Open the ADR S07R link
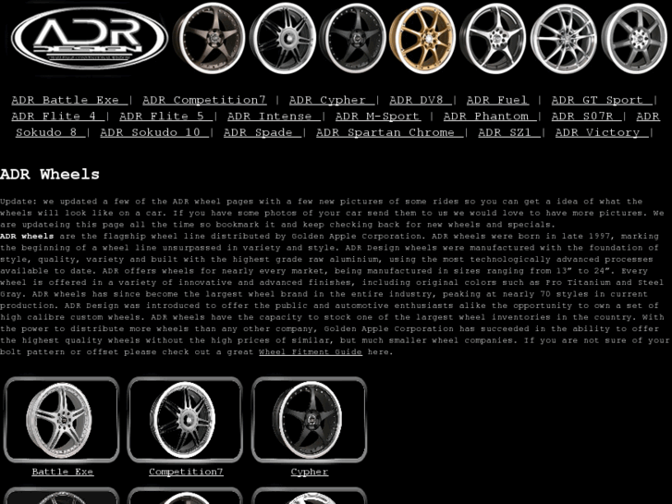 point(586,117)
